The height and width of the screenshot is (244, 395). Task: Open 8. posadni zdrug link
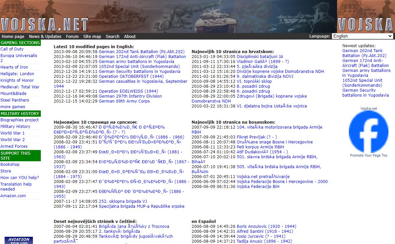tap(253, 86)
